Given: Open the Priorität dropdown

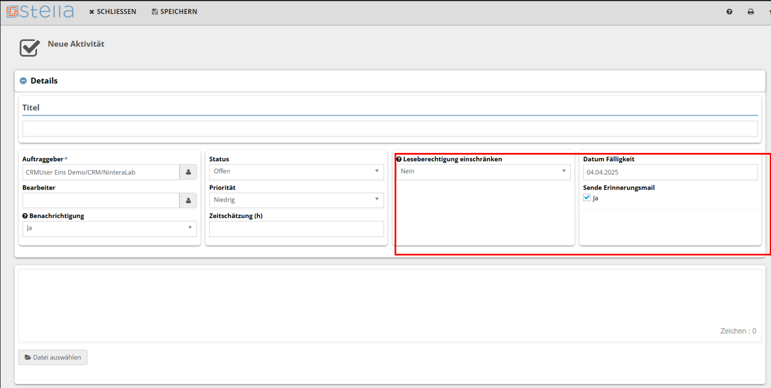Looking at the screenshot, I should click(296, 200).
